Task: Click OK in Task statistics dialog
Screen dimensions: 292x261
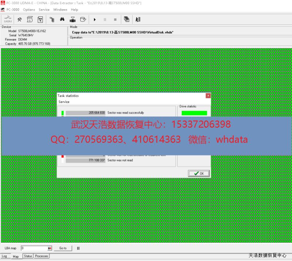Action: coord(199,173)
